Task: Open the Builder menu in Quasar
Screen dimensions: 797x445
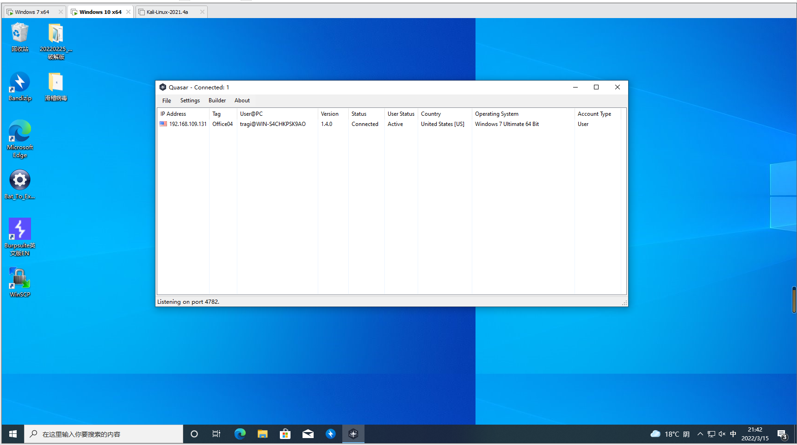Action: coord(217,100)
